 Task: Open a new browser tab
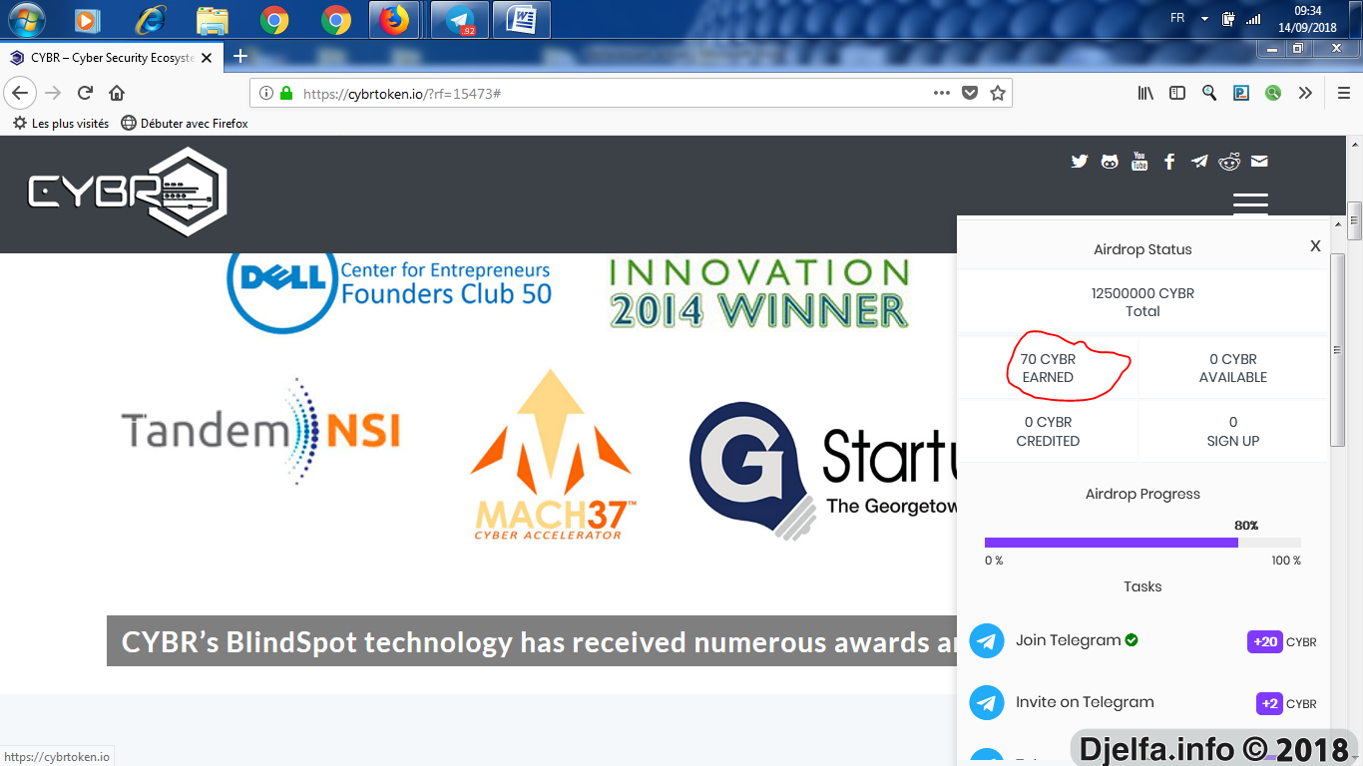click(239, 57)
